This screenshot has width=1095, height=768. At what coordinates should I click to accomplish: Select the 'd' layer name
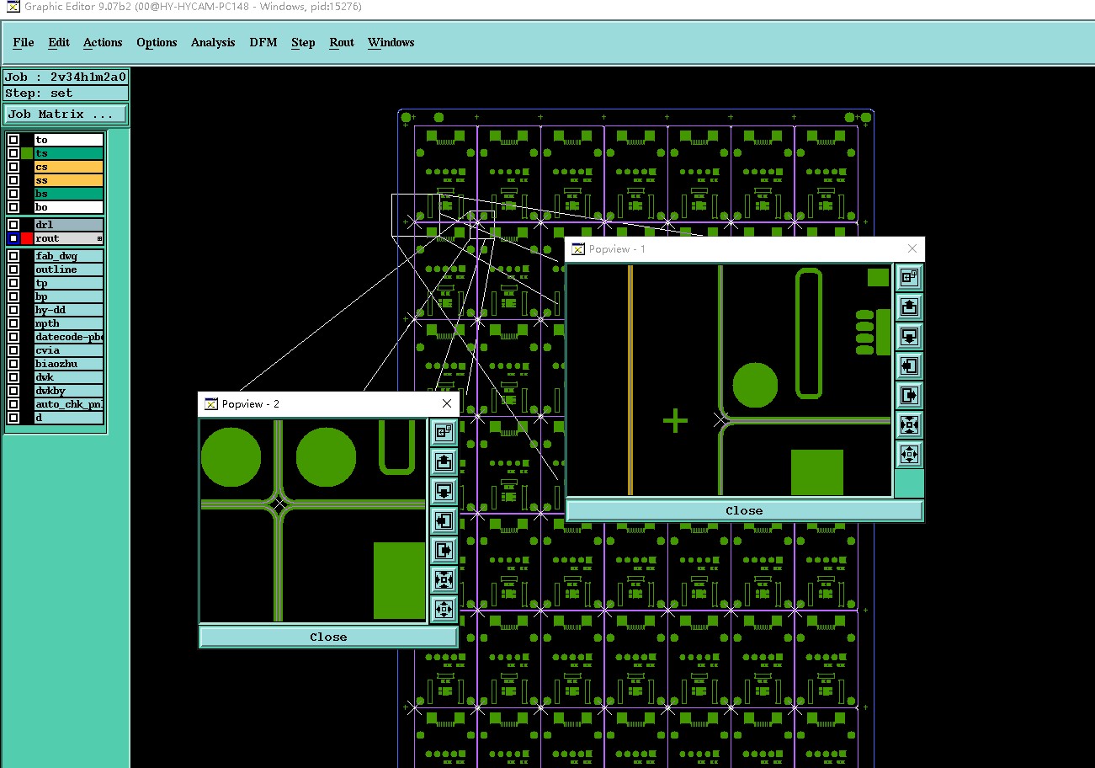point(69,418)
